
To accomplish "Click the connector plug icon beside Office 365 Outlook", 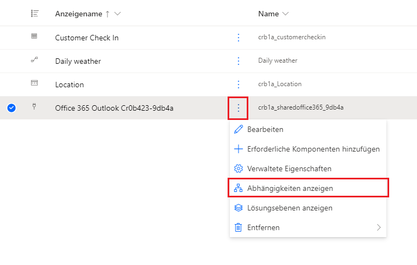I will (x=34, y=106).
